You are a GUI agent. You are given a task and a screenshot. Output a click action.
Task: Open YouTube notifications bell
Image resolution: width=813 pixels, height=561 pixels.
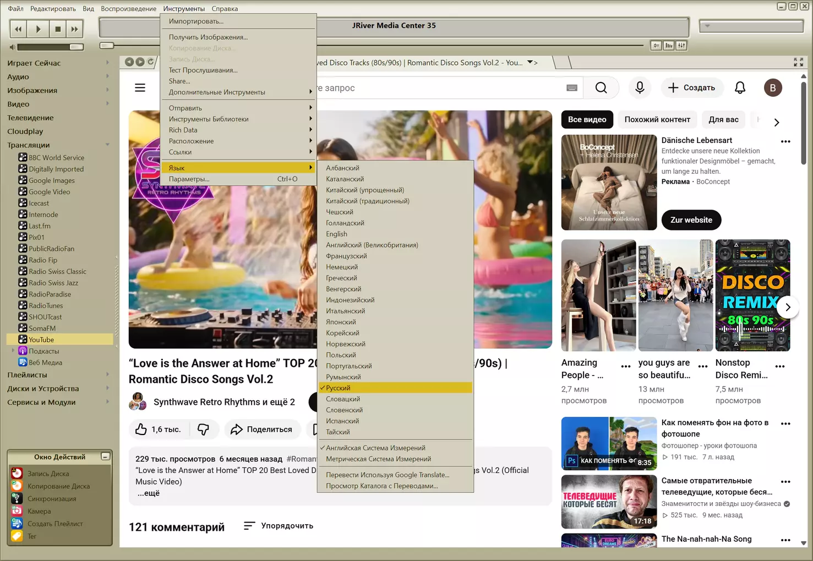pyautogui.click(x=740, y=88)
